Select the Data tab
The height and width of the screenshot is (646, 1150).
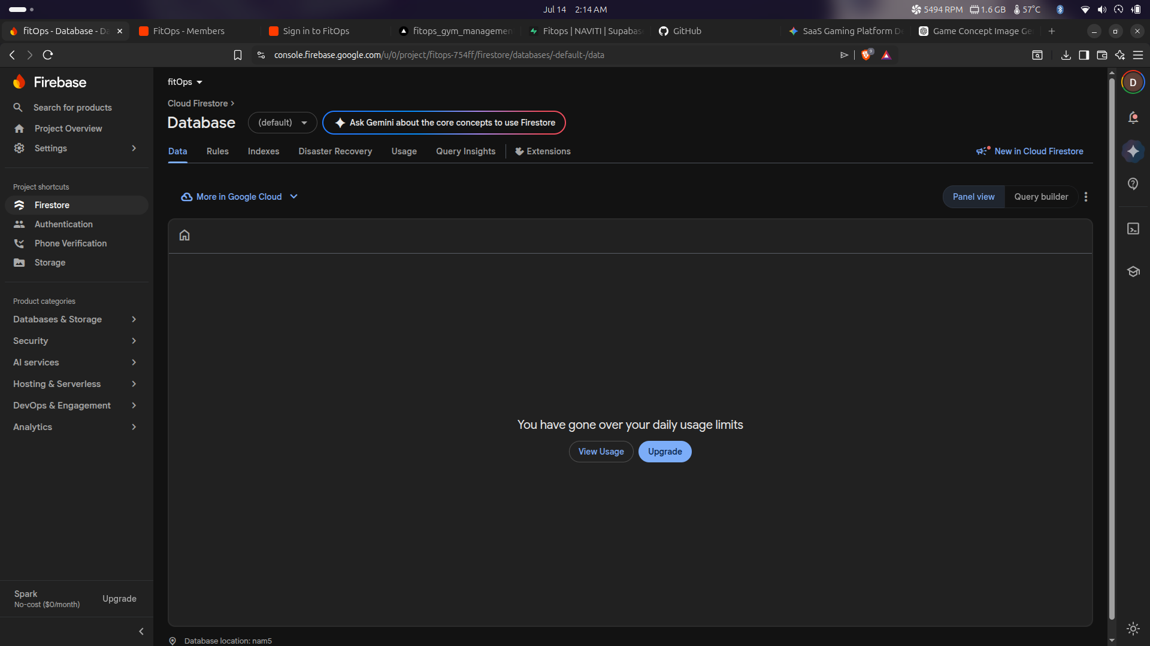[178, 151]
